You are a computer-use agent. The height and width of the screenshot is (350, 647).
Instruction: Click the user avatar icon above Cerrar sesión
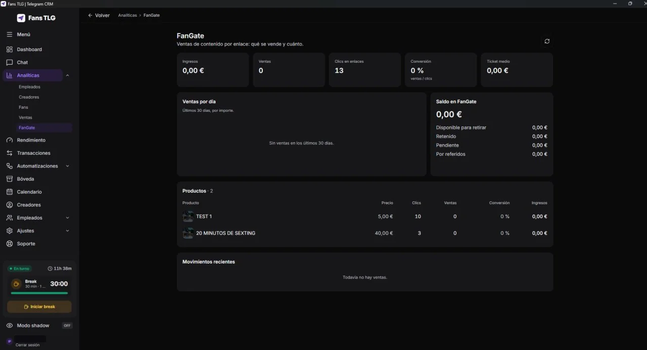coord(10,341)
